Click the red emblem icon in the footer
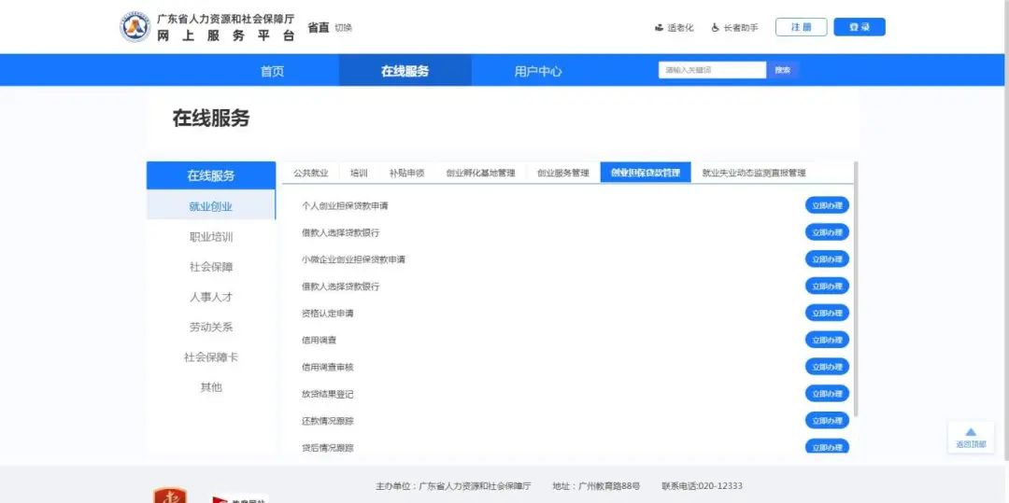 click(170, 496)
